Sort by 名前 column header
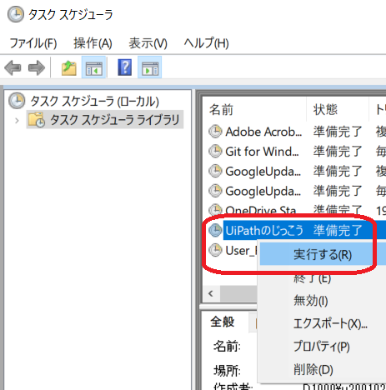 pyautogui.click(x=254, y=110)
